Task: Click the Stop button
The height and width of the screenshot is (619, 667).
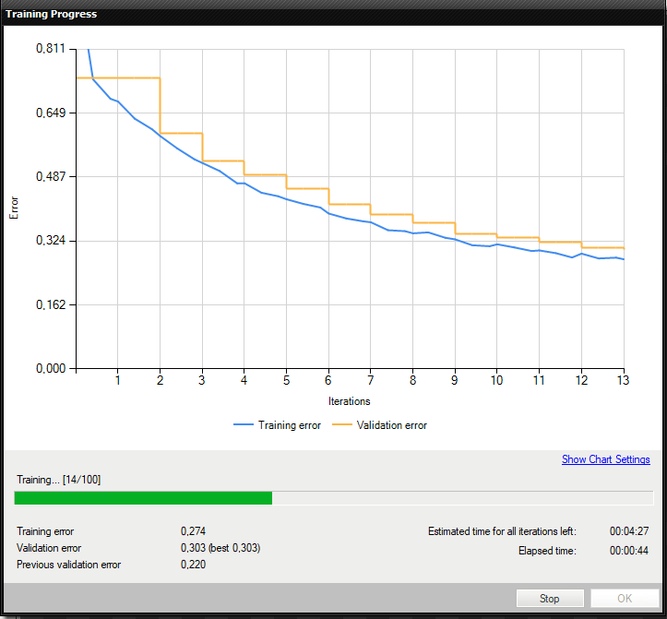Action: 550,598
